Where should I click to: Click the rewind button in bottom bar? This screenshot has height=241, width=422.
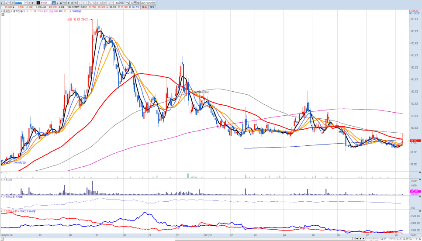[x=357, y=239]
